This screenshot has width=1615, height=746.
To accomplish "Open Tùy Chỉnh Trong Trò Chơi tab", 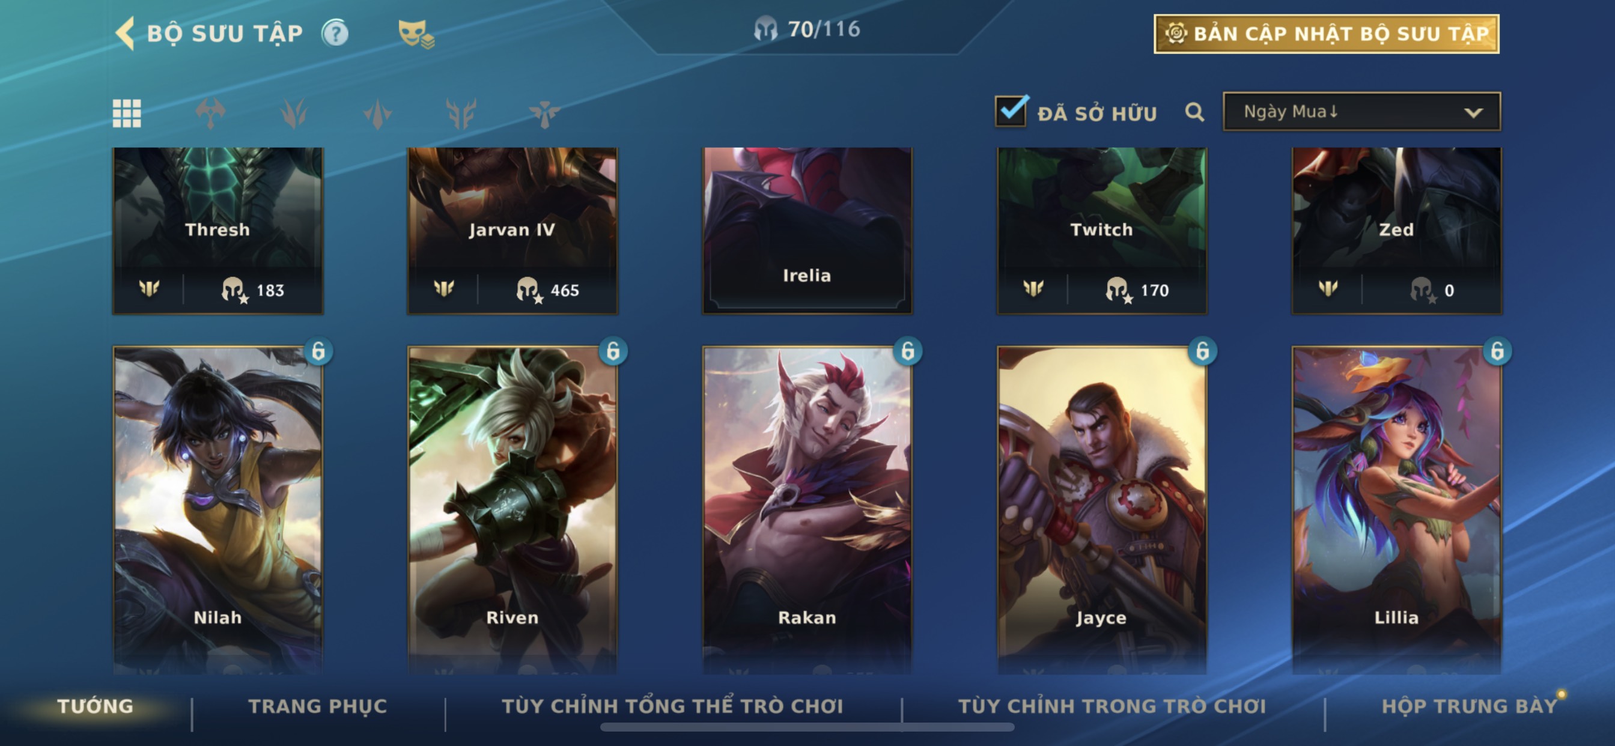I will tap(1112, 706).
